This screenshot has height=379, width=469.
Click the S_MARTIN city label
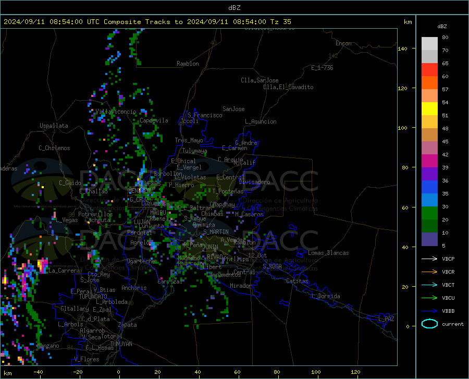click(216, 232)
